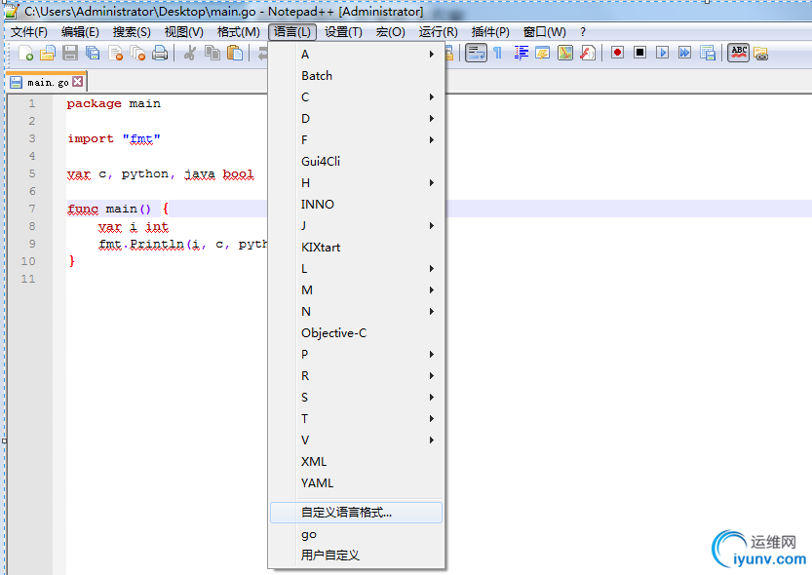Toggle the ABC spell check icon
Image resolution: width=812 pixels, height=575 pixels.
click(739, 53)
